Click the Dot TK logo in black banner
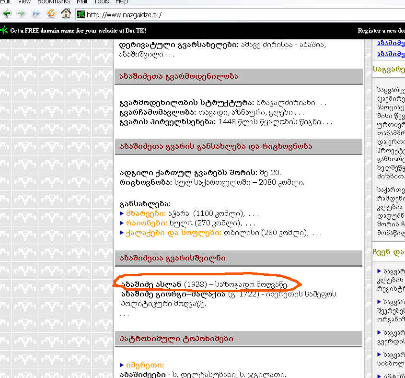 4,30
